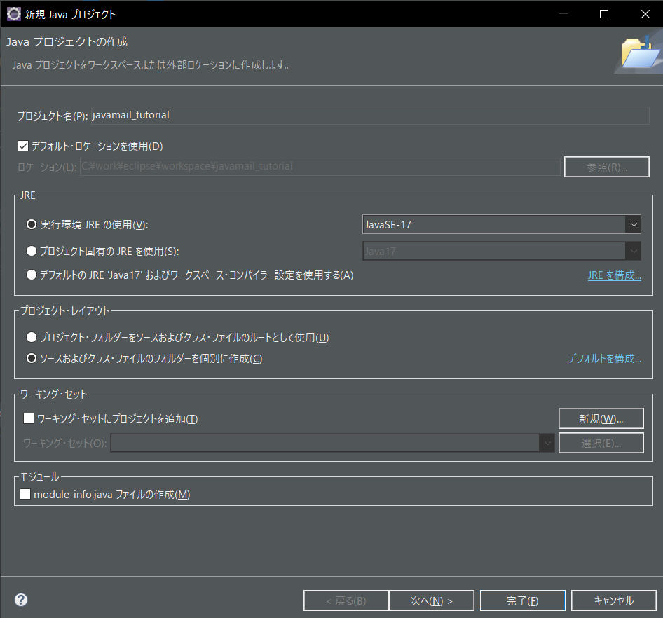Viewport: 663px width, 618px height.
Task: Select separate source and class folders option
Action: pyautogui.click(x=31, y=358)
